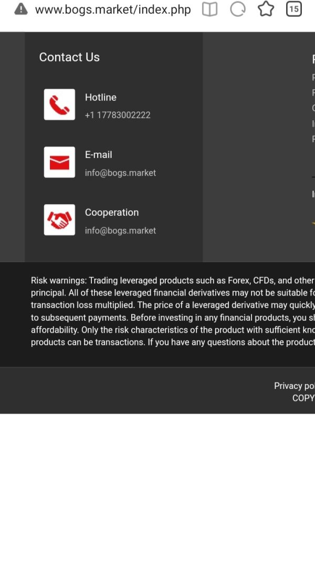The image size is (315, 573).
Task: Click the handshake Cooperation icon
Action: (59, 220)
